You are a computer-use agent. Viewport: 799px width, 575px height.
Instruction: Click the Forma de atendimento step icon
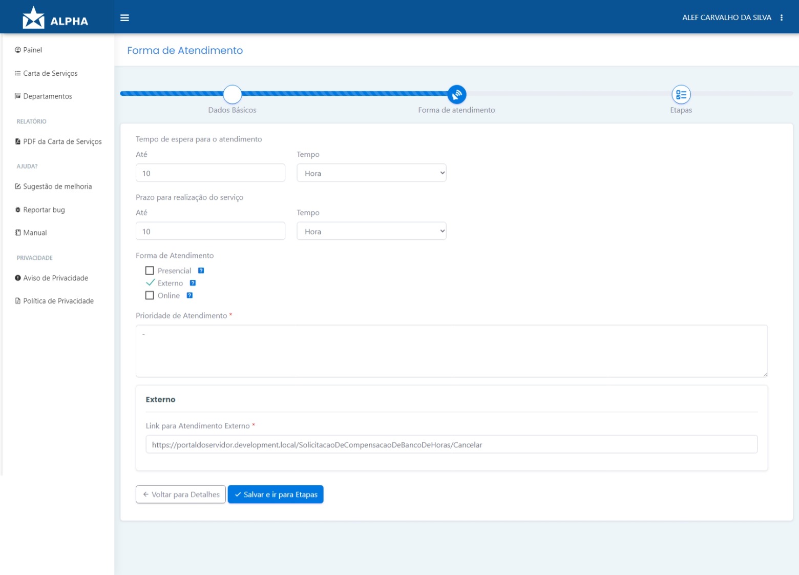[x=457, y=94]
